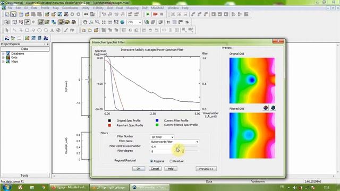The height and width of the screenshot is (191, 340).
Task: Open the Coordinates menu
Action: click(70, 8)
